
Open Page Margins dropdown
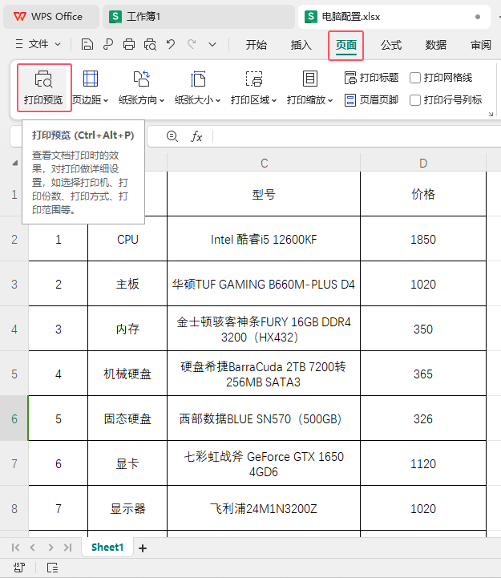coord(91,87)
